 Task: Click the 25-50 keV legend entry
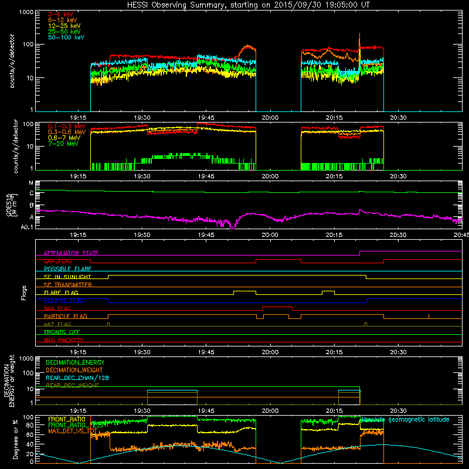(x=64, y=32)
